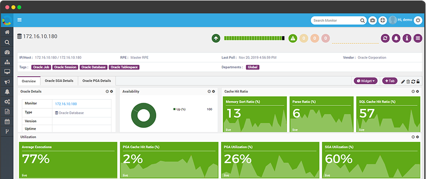
Task: Click the trash delete icon beside +Tab
Action: click(x=408, y=81)
